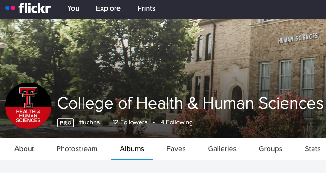Screen dimensions: 326x173
Task: Open the You menu
Action: click(73, 8)
